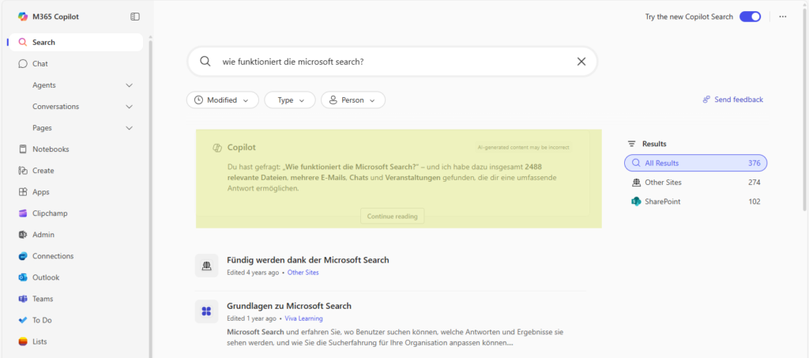809x358 pixels.
Task: Launch Clipchamp icon in sidebar
Action: 23,213
